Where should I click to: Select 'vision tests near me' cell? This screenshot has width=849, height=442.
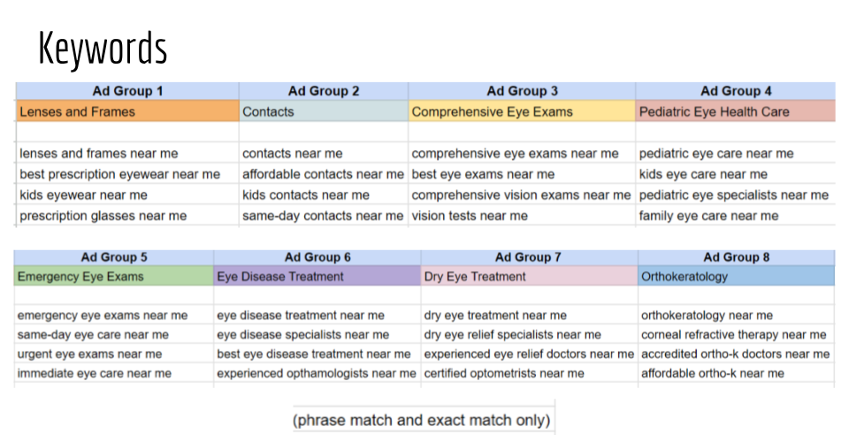pos(470,216)
